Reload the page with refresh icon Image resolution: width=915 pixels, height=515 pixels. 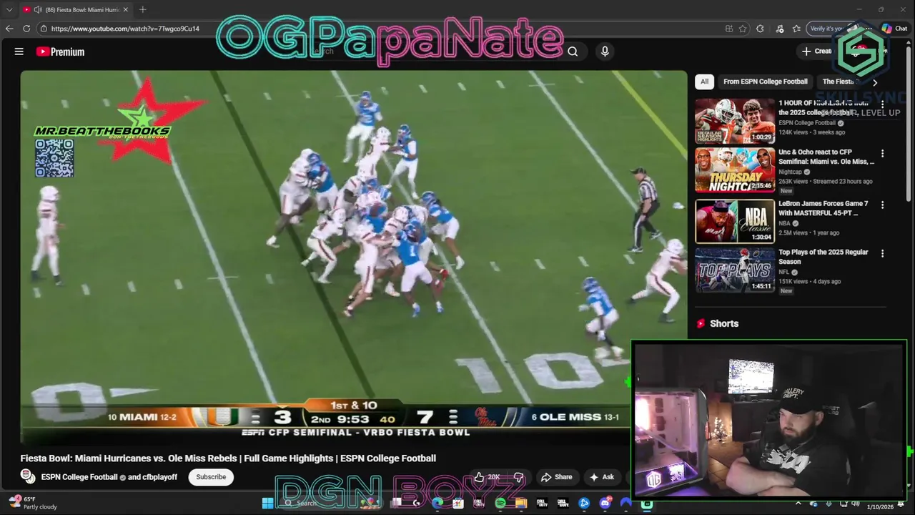click(26, 29)
